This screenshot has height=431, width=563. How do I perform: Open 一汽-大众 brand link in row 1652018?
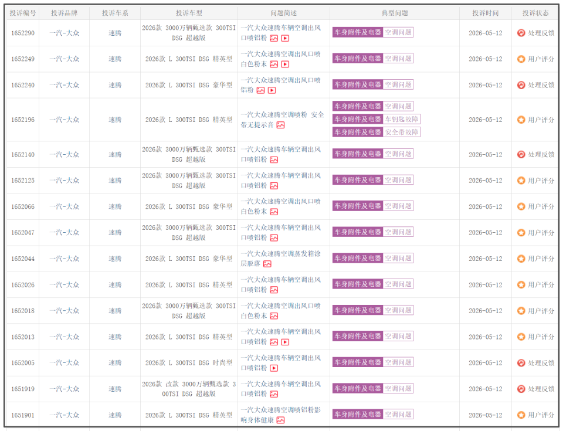tap(65, 311)
